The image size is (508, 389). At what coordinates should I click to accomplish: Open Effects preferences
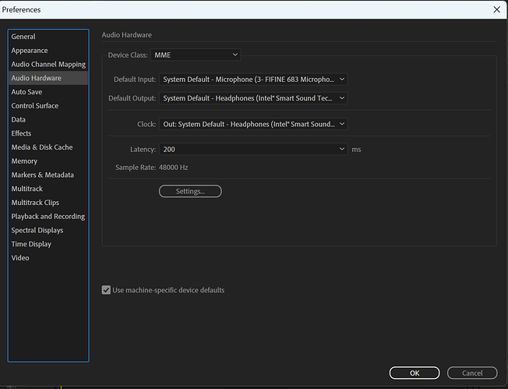click(48, 133)
